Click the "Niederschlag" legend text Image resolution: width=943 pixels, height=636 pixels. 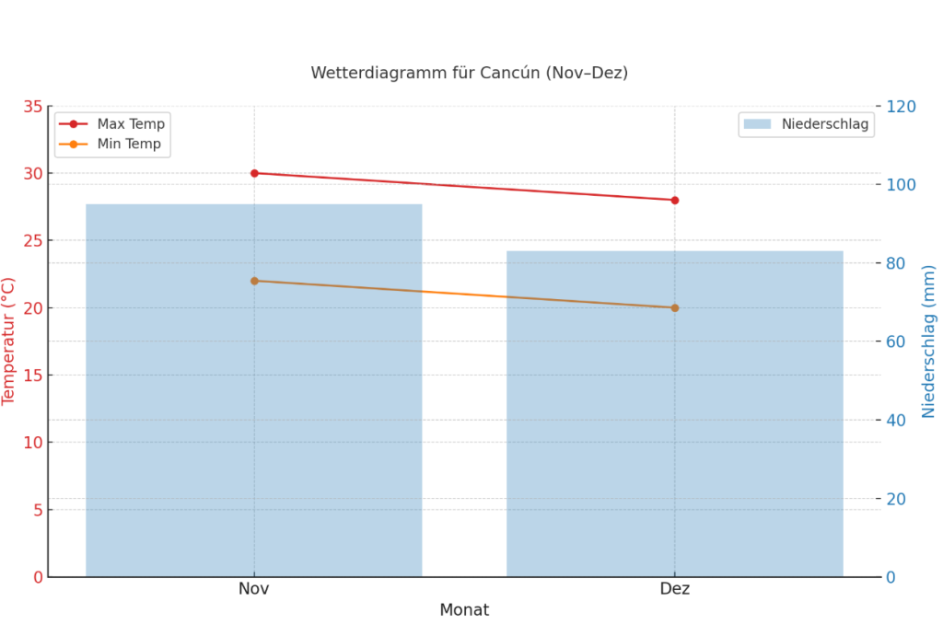(x=825, y=124)
